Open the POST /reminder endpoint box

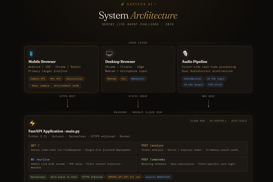[193, 164]
